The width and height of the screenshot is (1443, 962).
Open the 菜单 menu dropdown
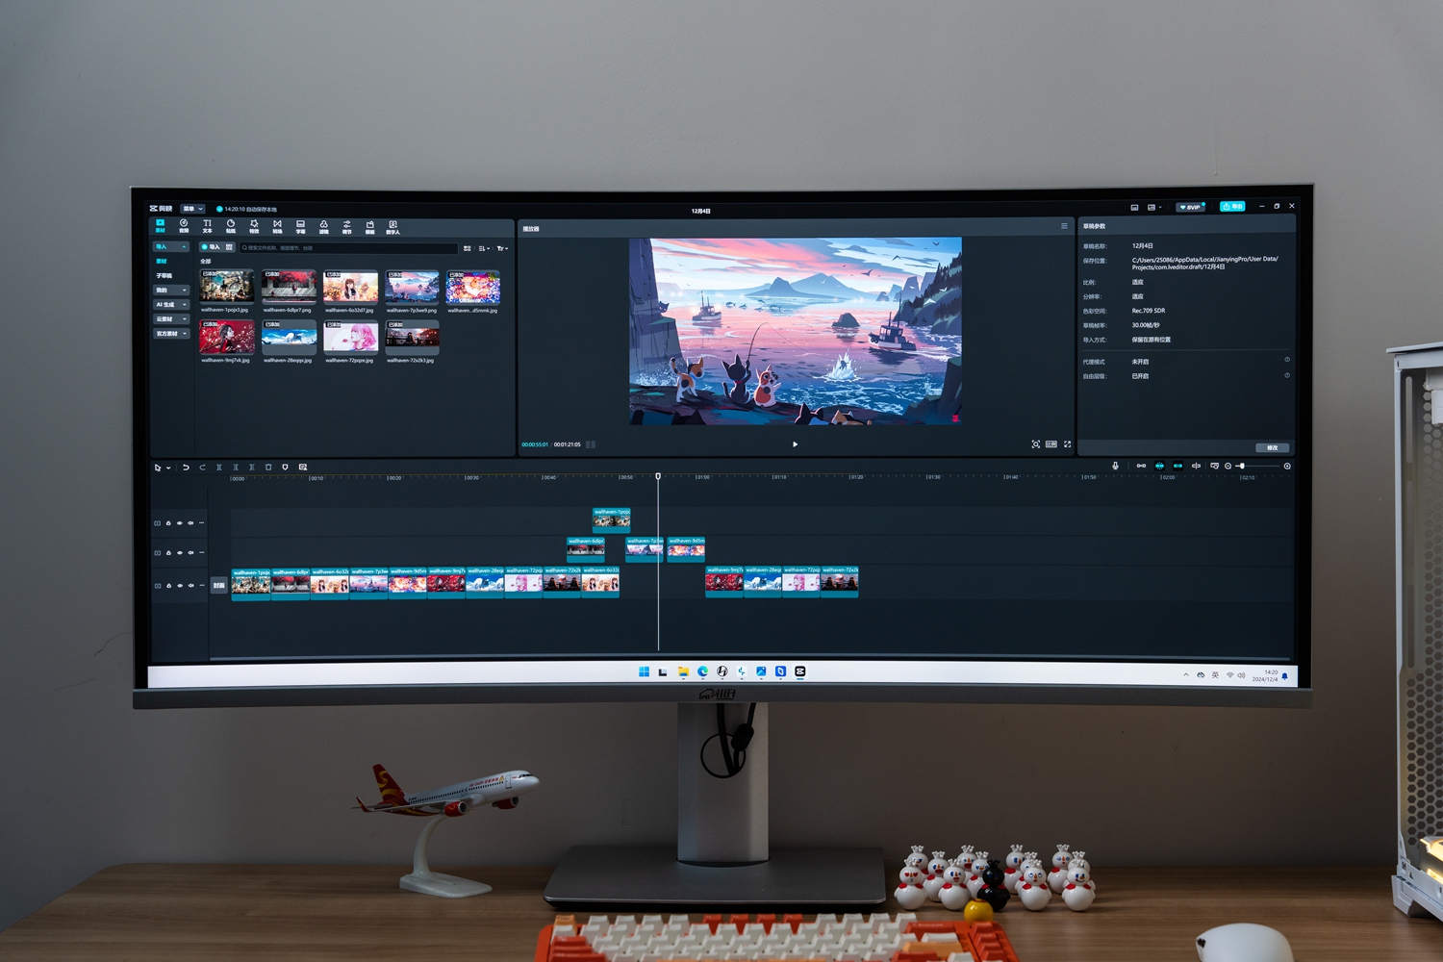(192, 209)
